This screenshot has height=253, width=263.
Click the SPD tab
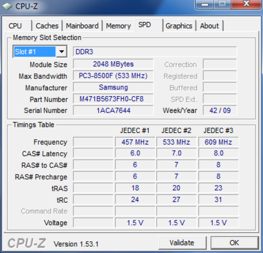145,25
